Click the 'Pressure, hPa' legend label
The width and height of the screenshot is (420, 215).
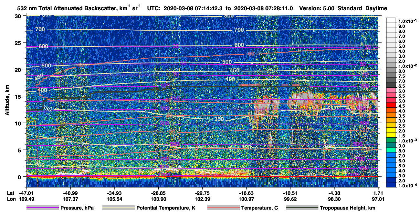click(77, 208)
